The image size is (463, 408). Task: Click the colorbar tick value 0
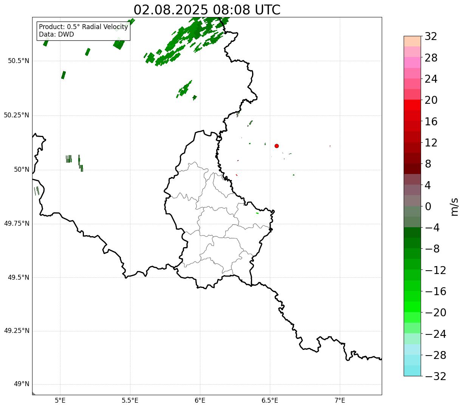pyautogui.click(x=428, y=206)
